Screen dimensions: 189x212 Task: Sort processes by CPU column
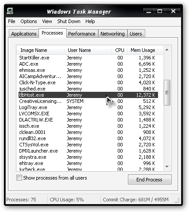(120, 50)
